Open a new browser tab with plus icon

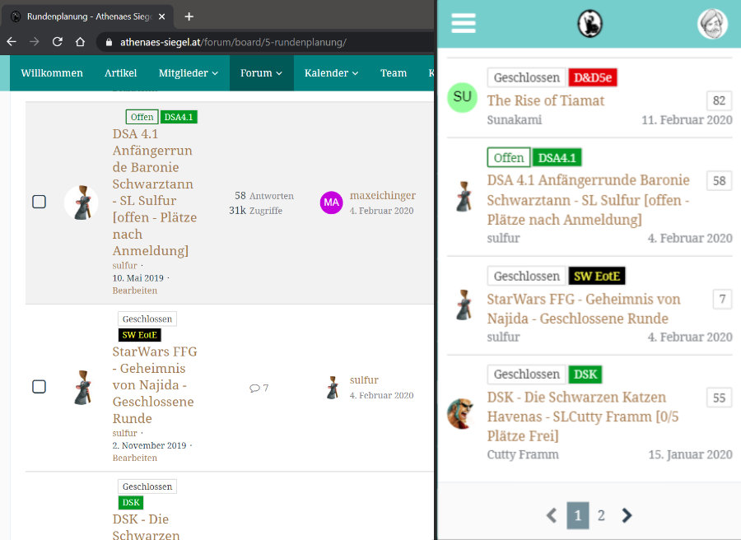pos(189,16)
